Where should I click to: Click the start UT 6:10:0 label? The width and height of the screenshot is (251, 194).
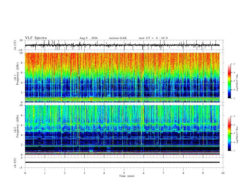tap(153, 38)
